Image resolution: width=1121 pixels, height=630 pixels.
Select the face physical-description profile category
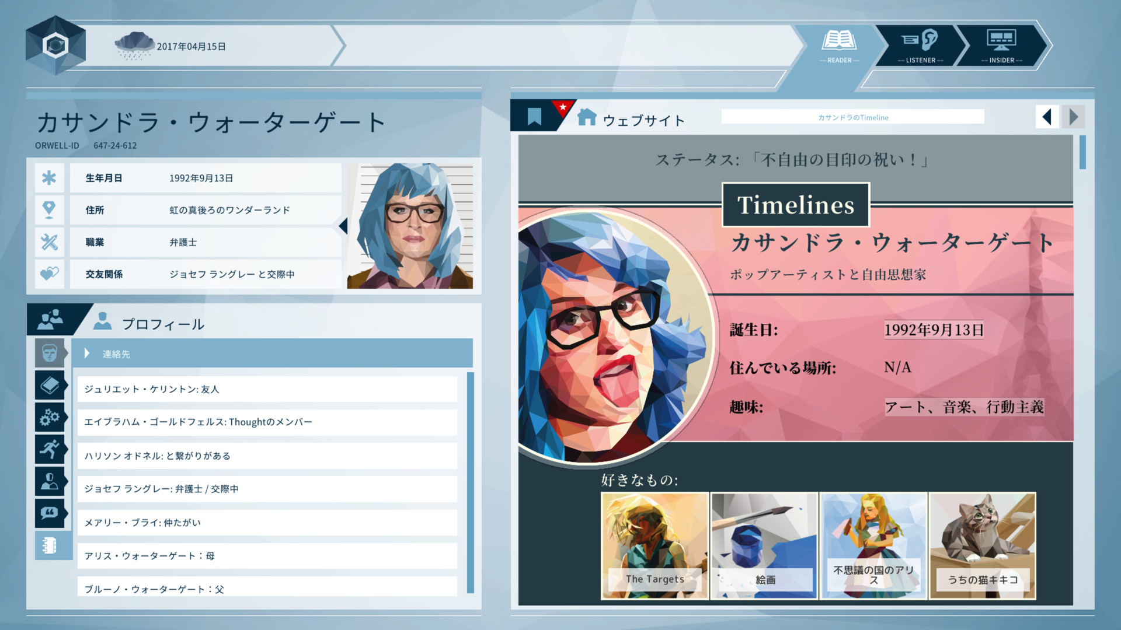50,353
